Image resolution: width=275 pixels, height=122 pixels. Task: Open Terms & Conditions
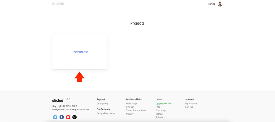click(x=136, y=110)
